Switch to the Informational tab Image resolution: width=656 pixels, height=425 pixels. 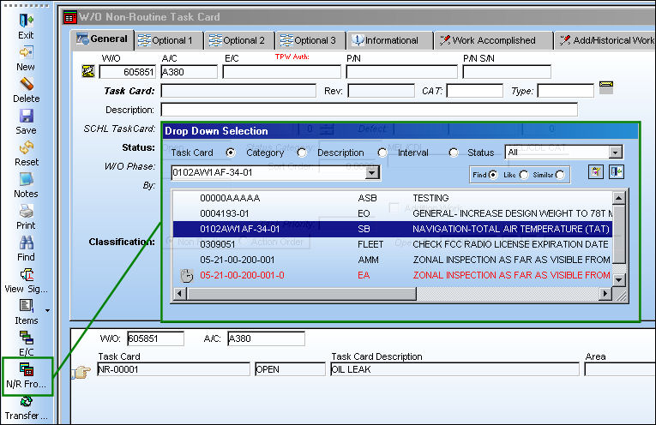390,40
